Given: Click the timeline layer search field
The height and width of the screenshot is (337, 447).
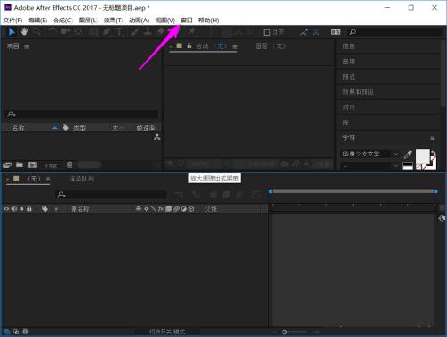Looking at the screenshot, I should tap(112, 195).
